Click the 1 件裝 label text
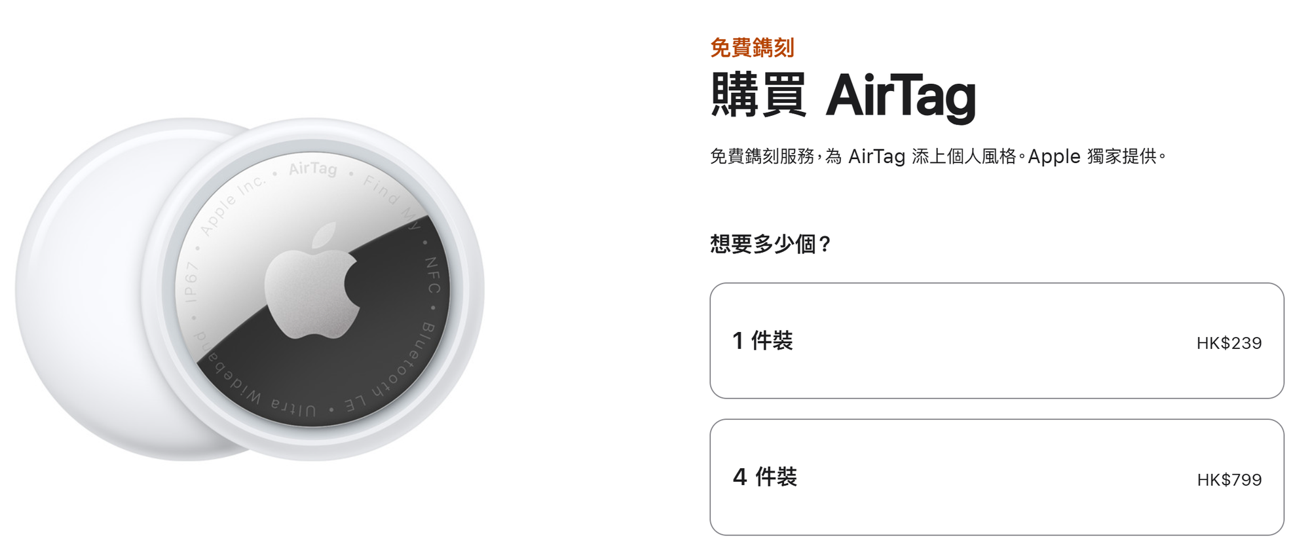 pos(762,340)
